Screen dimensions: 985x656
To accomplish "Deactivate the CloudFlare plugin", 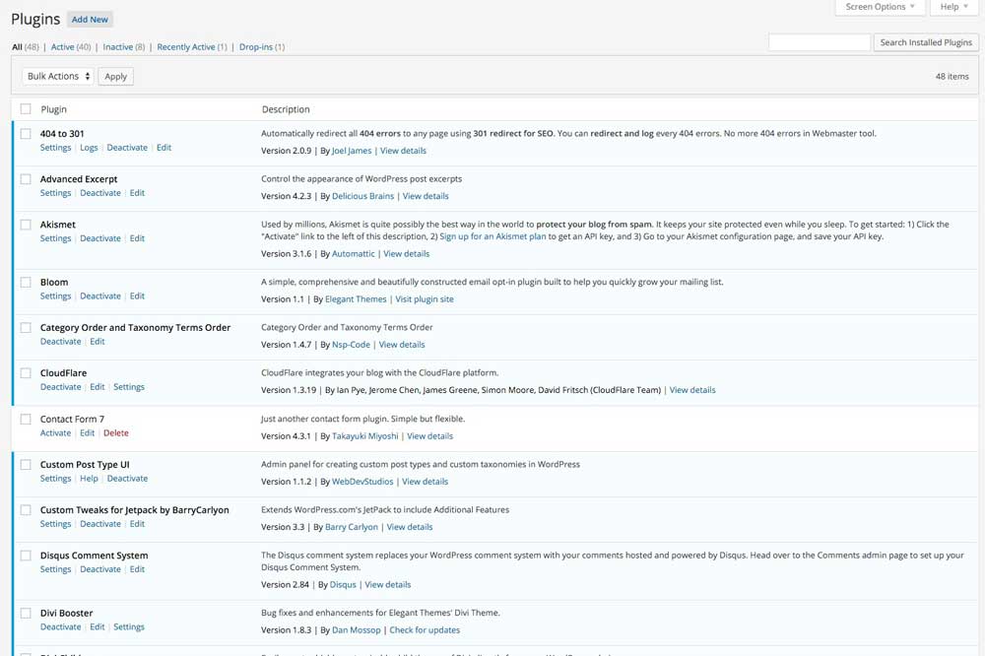I will 60,387.
